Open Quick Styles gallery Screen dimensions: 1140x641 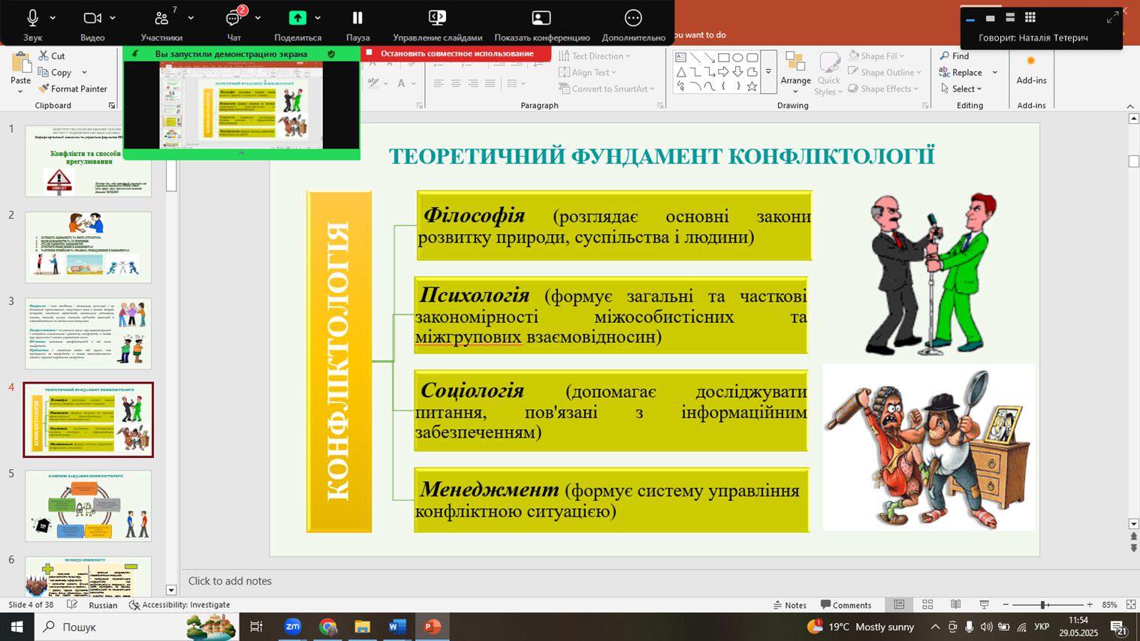[828, 73]
